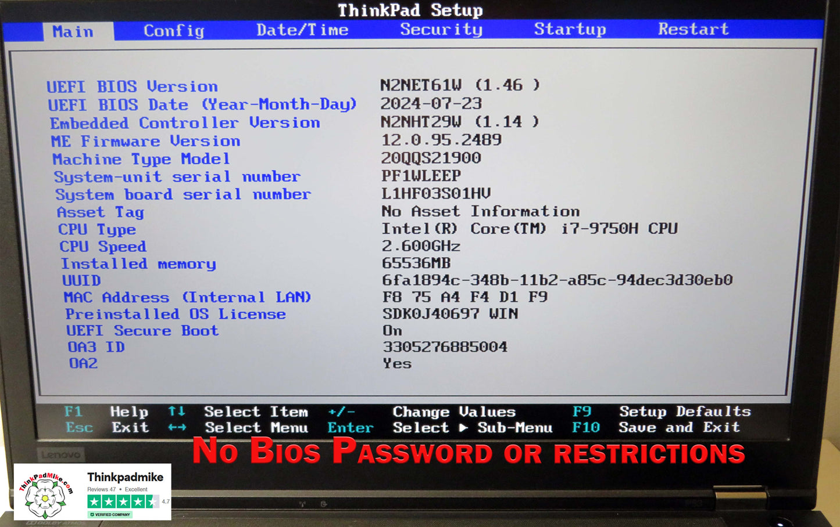Select the ME Firmware Version label

pyautogui.click(x=146, y=141)
